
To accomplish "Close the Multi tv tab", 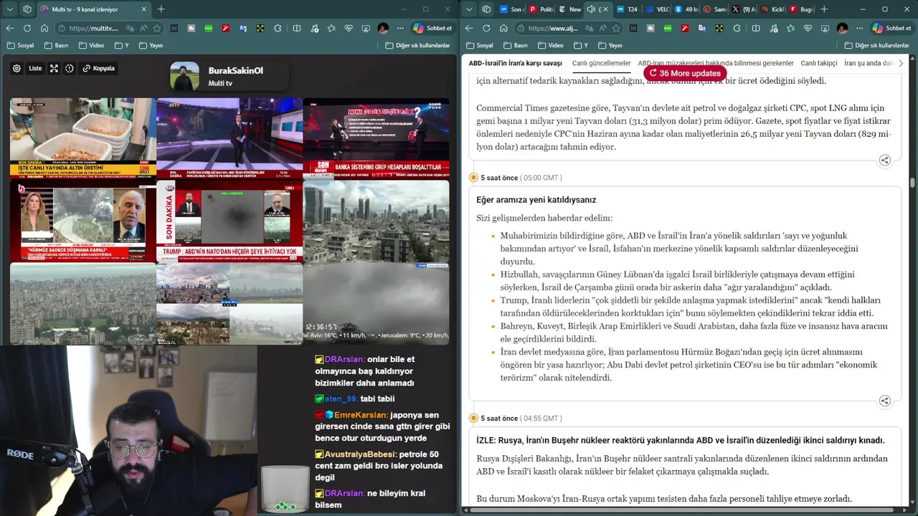I will point(143,9).
